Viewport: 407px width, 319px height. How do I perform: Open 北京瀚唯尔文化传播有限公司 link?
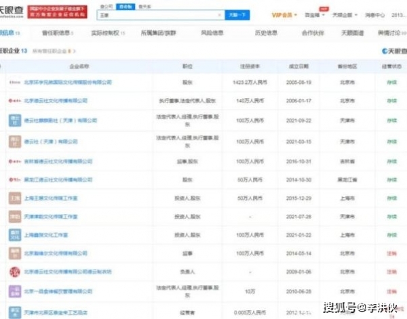(56, 253)
